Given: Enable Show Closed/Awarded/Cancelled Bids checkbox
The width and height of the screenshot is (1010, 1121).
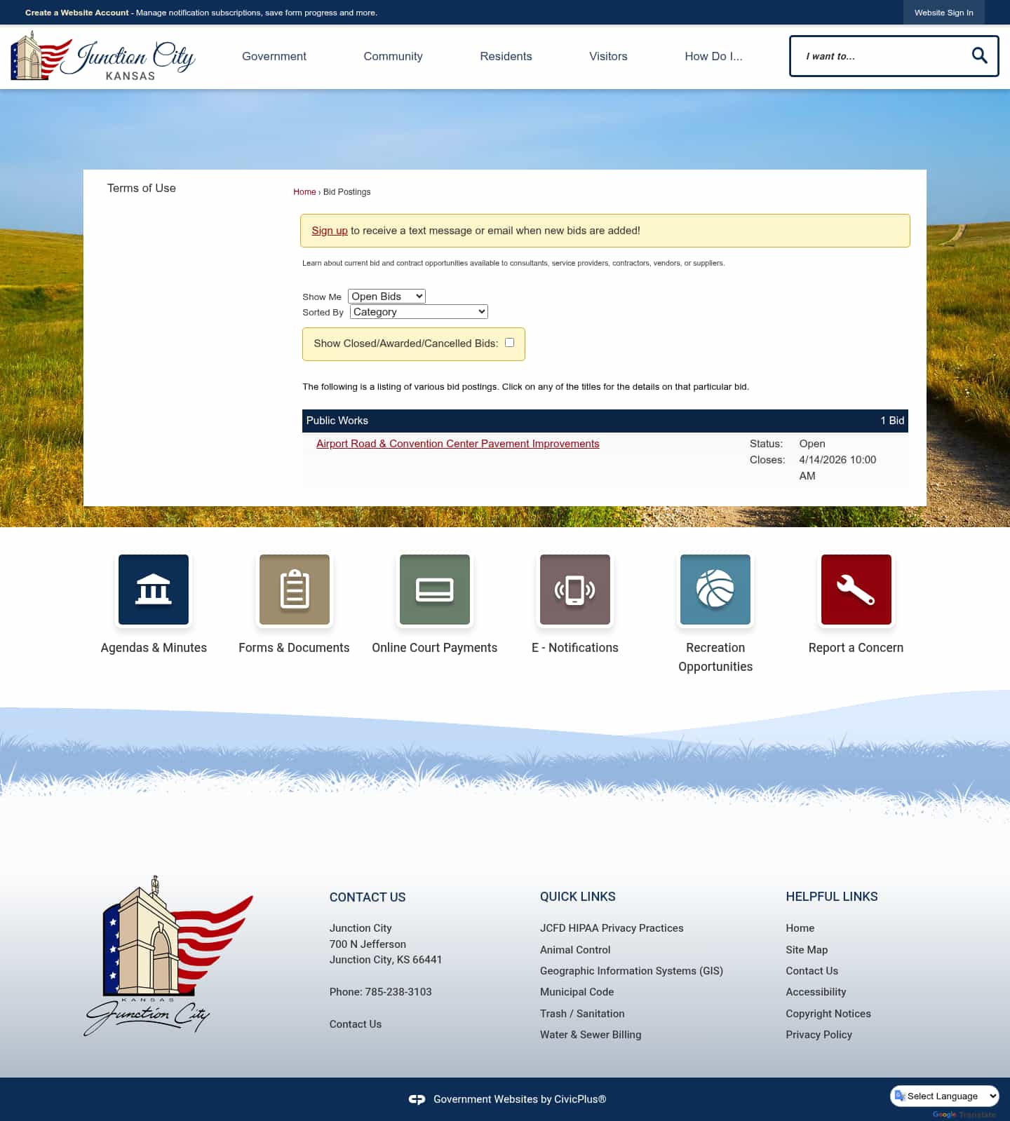Looking at the screenshot, I should click(510, 343).
